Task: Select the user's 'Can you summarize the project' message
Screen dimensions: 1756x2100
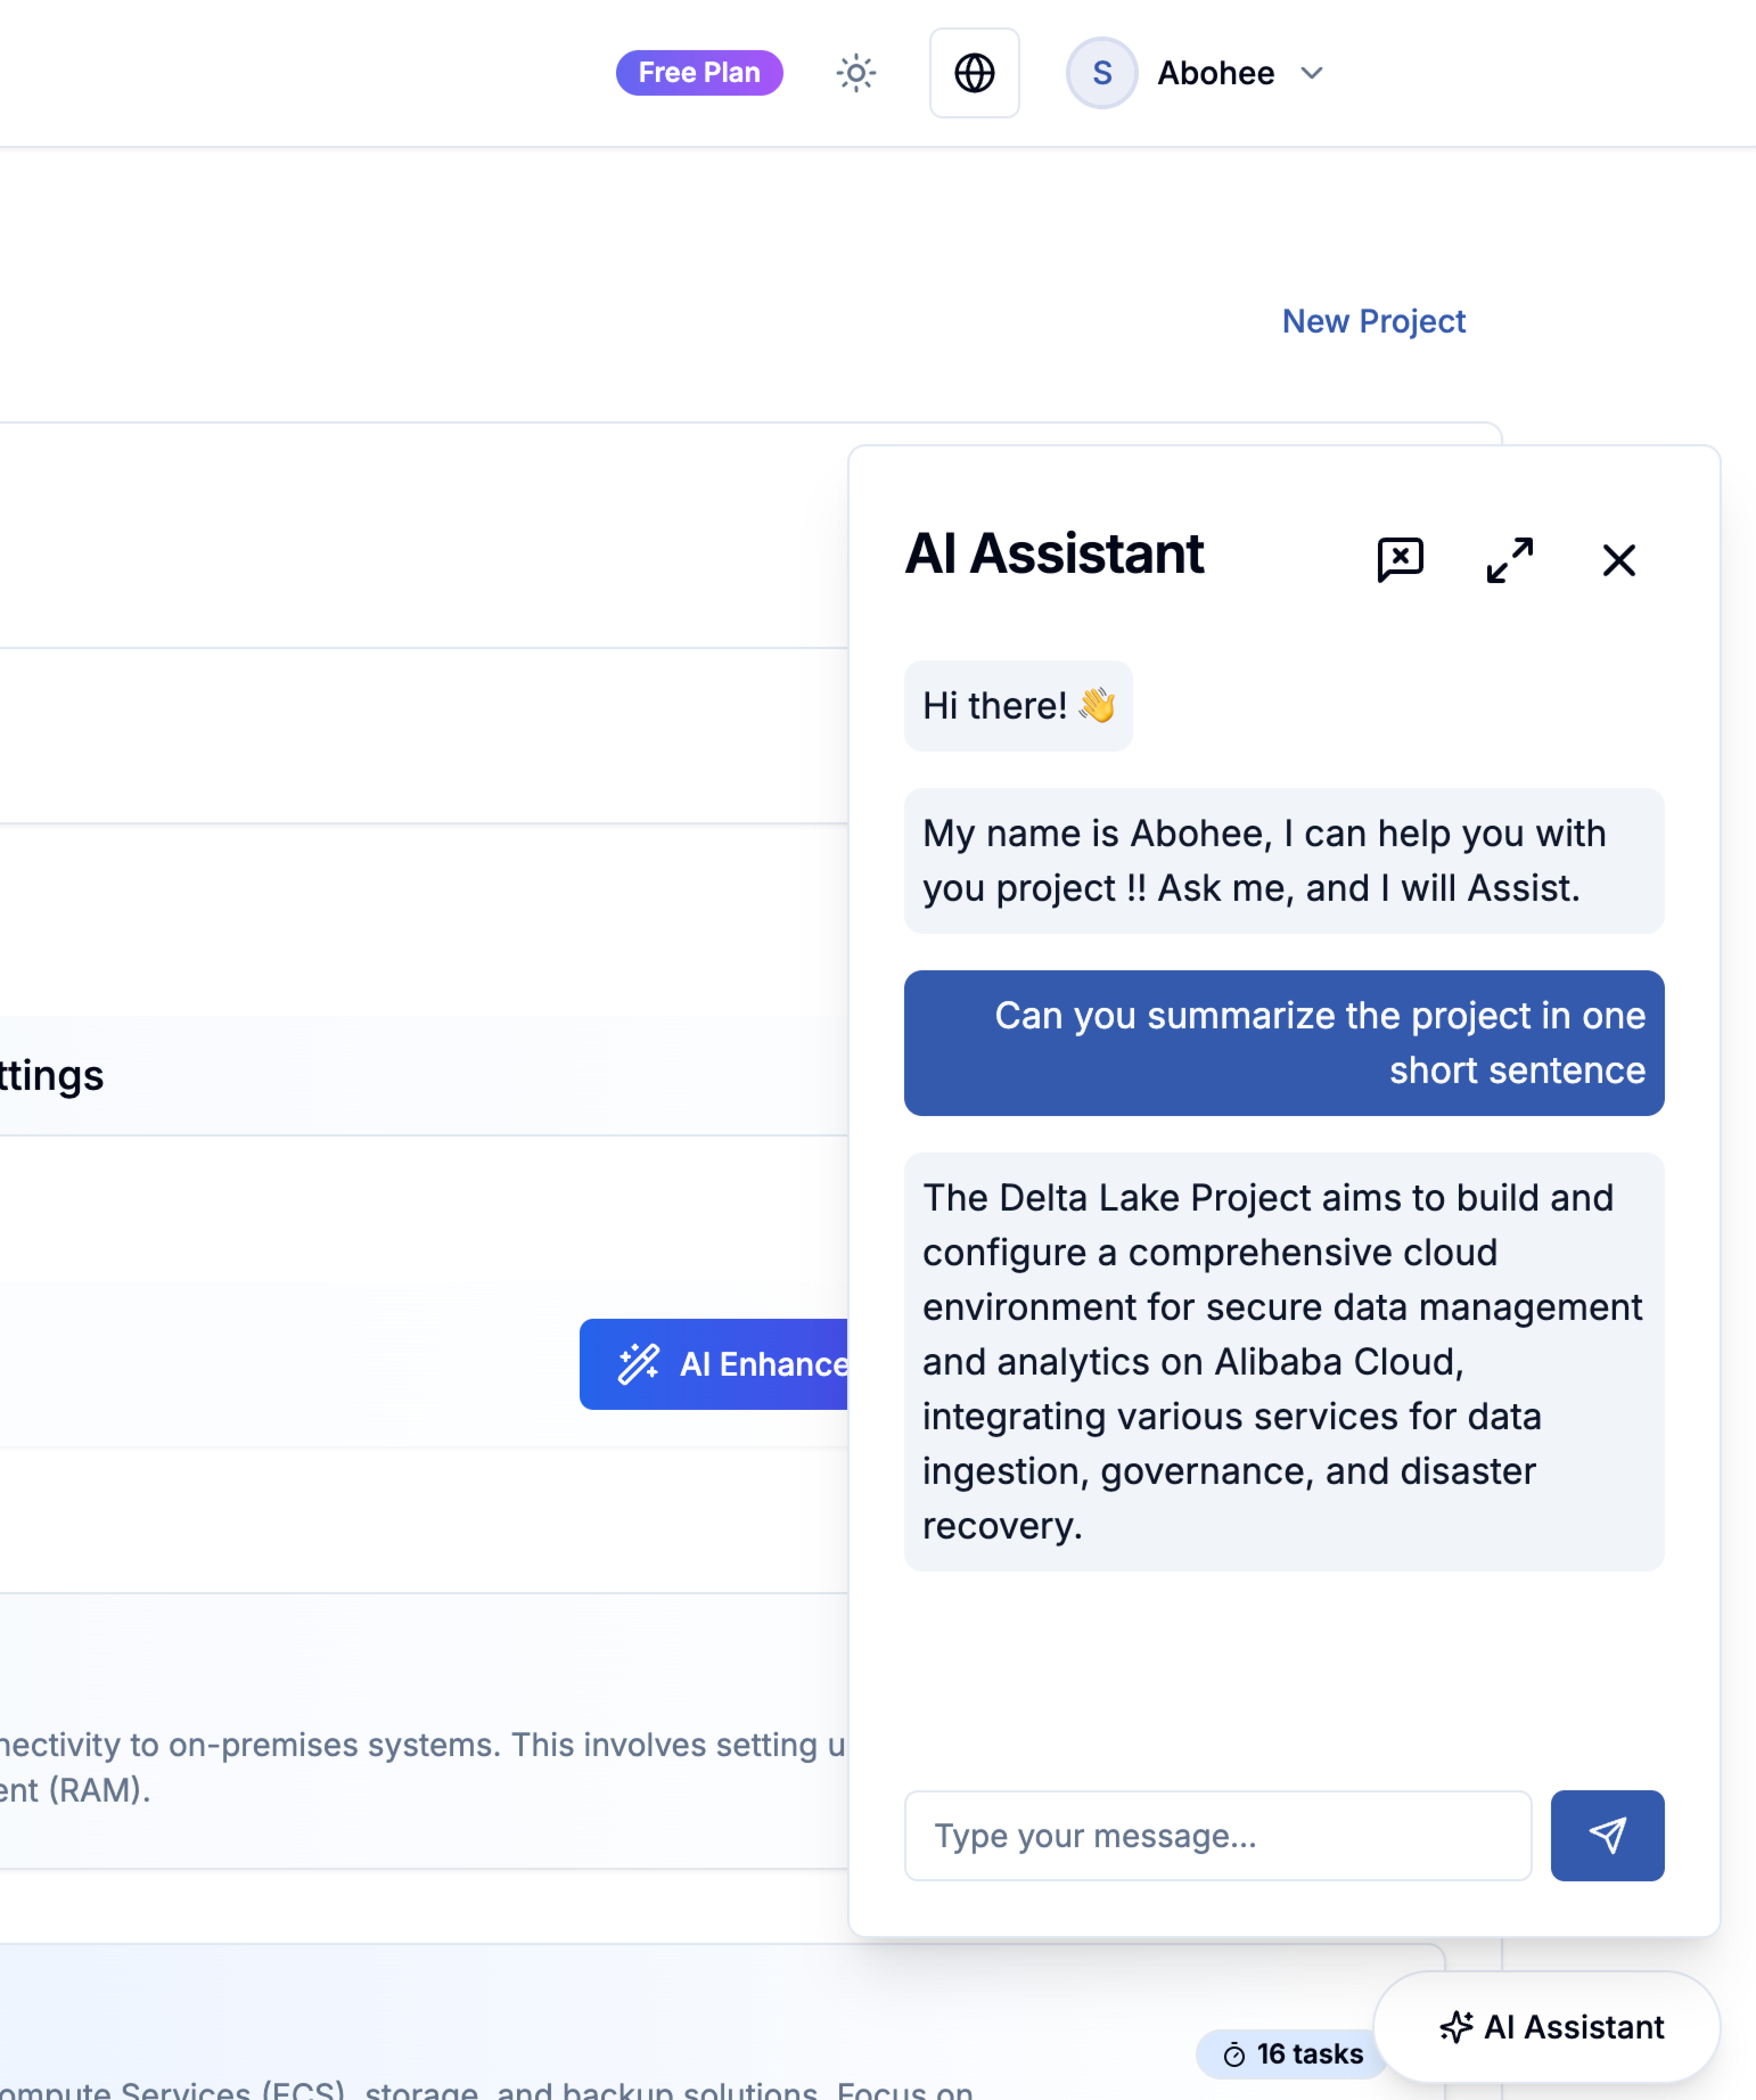Action: (1284, 1043)
